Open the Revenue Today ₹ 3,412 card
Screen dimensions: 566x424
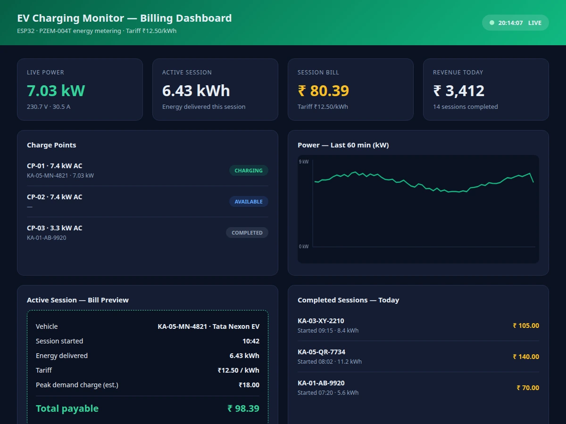click(x=486, y=90)
